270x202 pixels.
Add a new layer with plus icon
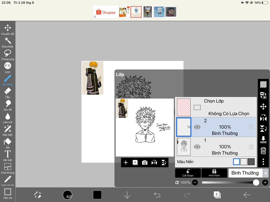[126, 163]
